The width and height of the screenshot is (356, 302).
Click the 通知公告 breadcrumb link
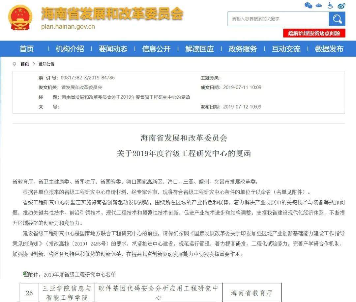coord(46,64)
